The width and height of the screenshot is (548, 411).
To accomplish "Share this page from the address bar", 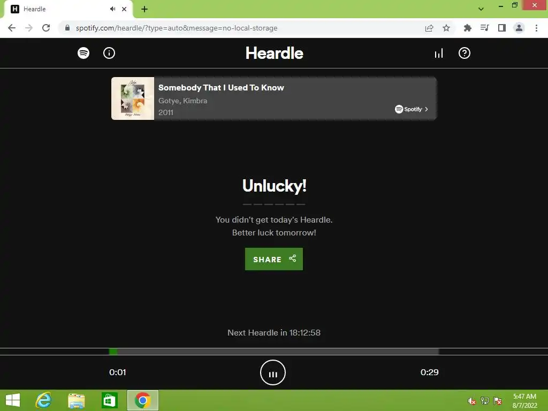I will [429, 28].
